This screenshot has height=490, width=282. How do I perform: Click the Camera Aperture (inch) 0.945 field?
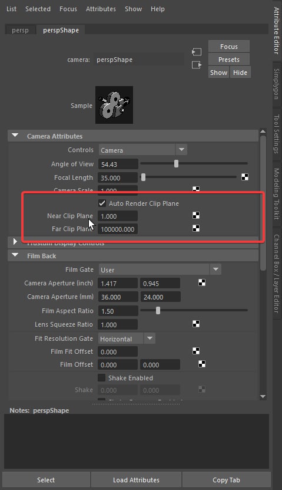click(160, 284)
